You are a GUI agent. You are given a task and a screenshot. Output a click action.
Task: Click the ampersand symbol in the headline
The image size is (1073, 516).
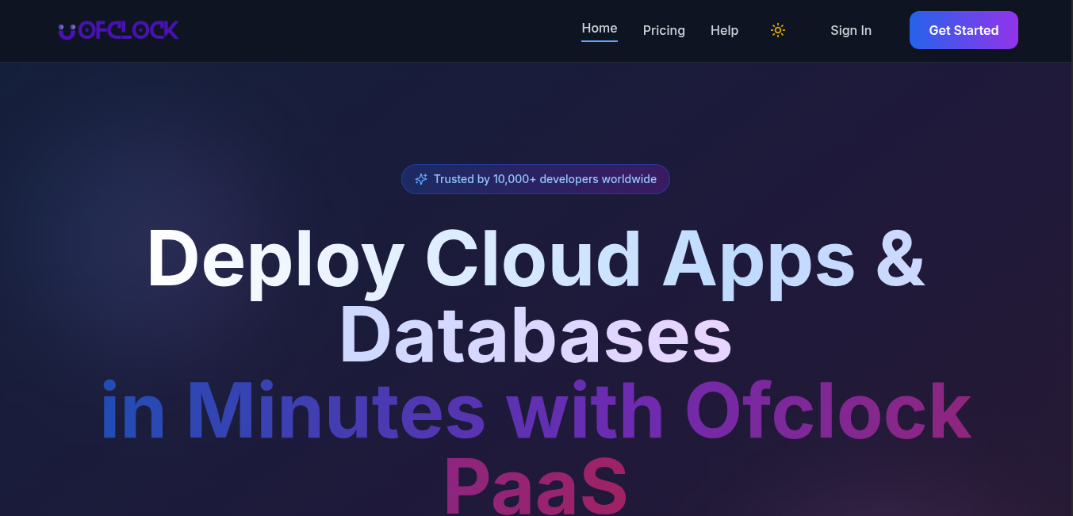(x=900, y=260)
